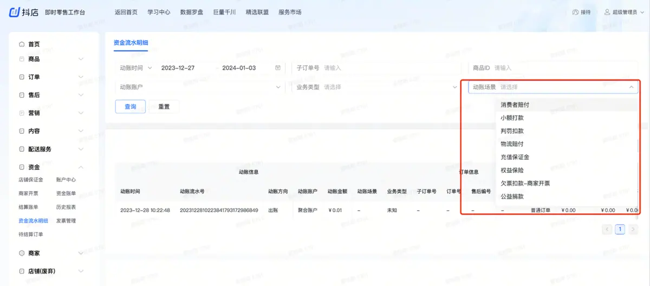Image resolution: width=650 pixels, height=286 pixels.
Task: Open 数据罗盘 in top navigation
Action: (x=192, y=12)
